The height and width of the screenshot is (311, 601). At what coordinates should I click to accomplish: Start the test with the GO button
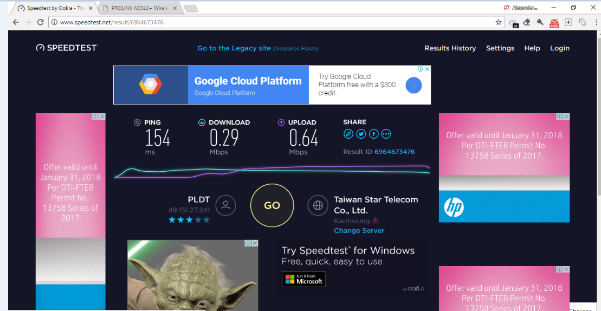272,205
